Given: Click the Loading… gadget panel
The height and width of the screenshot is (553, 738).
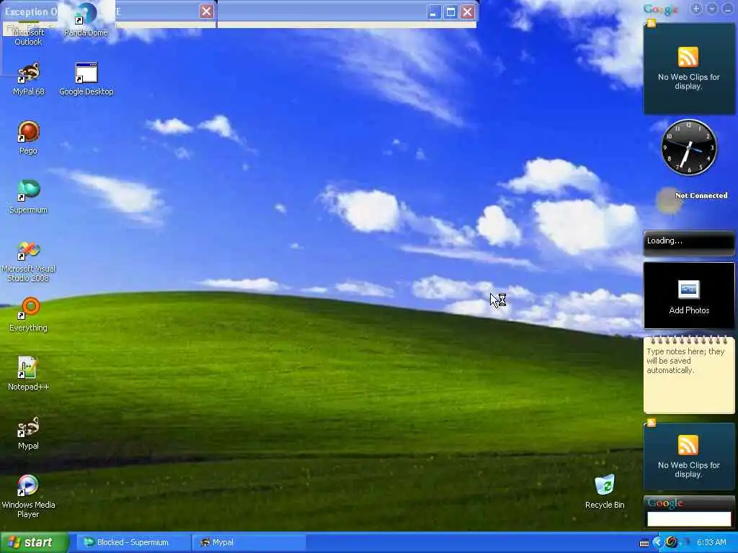Looking at the screenshot, I should [689, 243].
